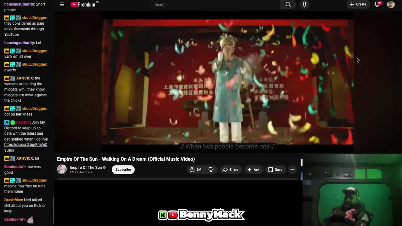This screenshot has width=402, height=226.
Task: Like the video with thumbs up
Action: pyautogui.click(x=195, y=169)
